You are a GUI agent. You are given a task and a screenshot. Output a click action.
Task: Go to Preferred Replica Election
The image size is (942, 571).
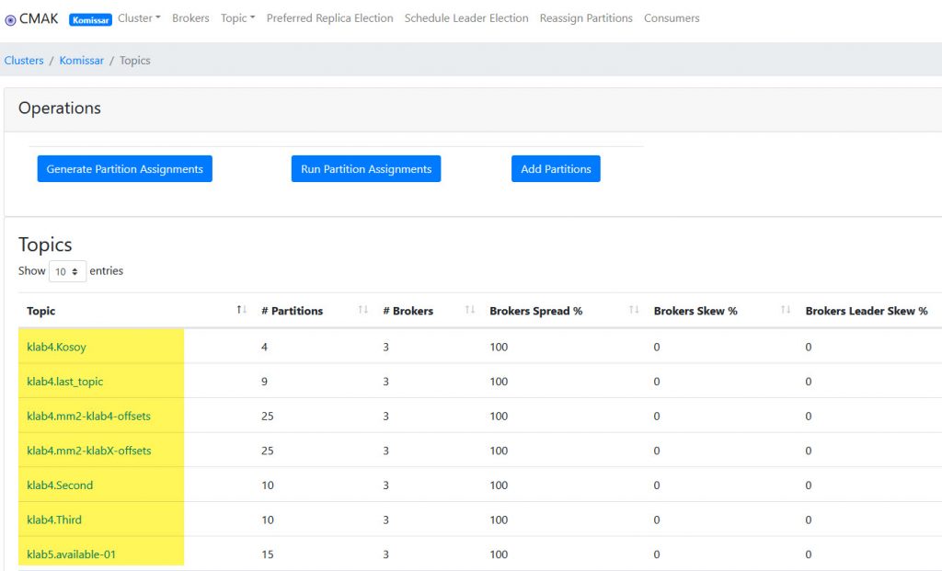329,18
